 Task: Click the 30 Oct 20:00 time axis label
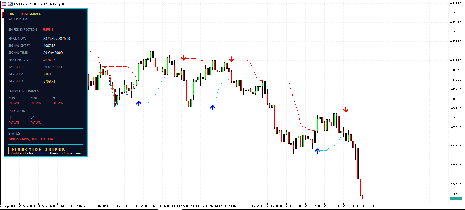(x=371, y=206)
